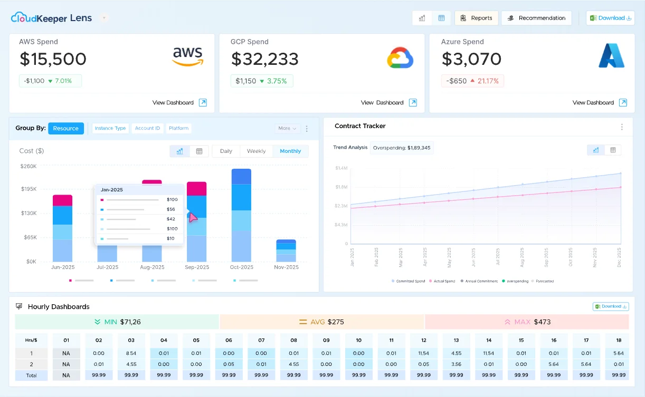Click the Overspending $1,89,345 badge
This screenshot has height=397, width=645.
pos(402,148)
